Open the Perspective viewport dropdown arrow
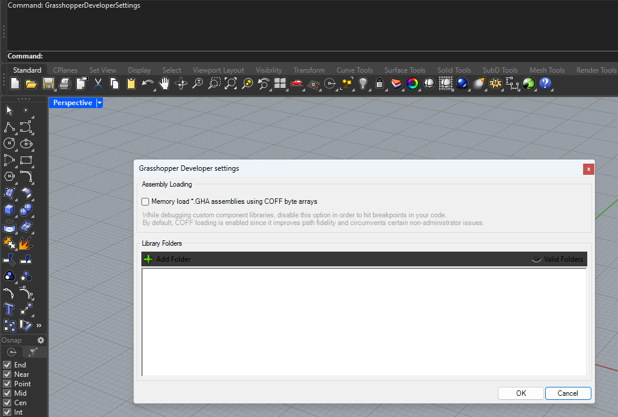This screenshot has width=618, height=417. 100,103
